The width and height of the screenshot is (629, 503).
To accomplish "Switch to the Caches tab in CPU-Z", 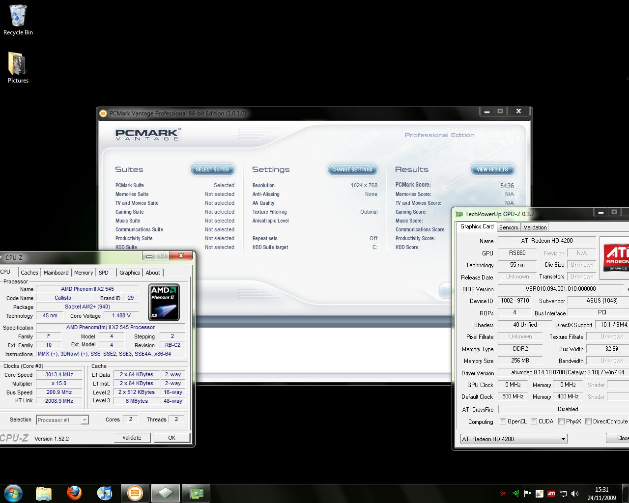I will tap(29, 273).
